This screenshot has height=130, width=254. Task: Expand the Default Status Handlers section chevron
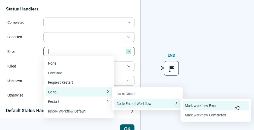(132, 111)
